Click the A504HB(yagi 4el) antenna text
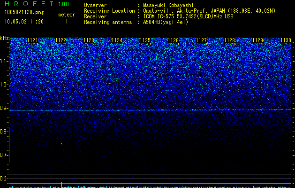 (166, 22)
